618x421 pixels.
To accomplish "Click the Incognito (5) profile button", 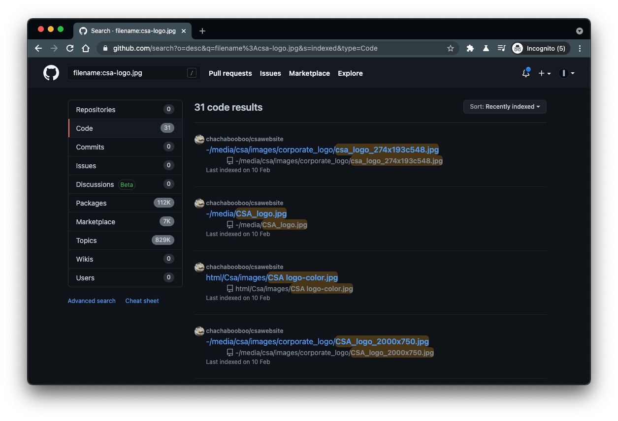I will (x=541, y=48).
